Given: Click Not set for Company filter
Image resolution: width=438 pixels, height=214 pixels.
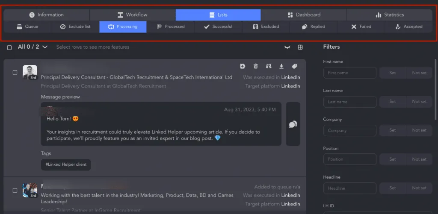Looking at the screenshot, I should pyautogui.click(x=419, y=131).
